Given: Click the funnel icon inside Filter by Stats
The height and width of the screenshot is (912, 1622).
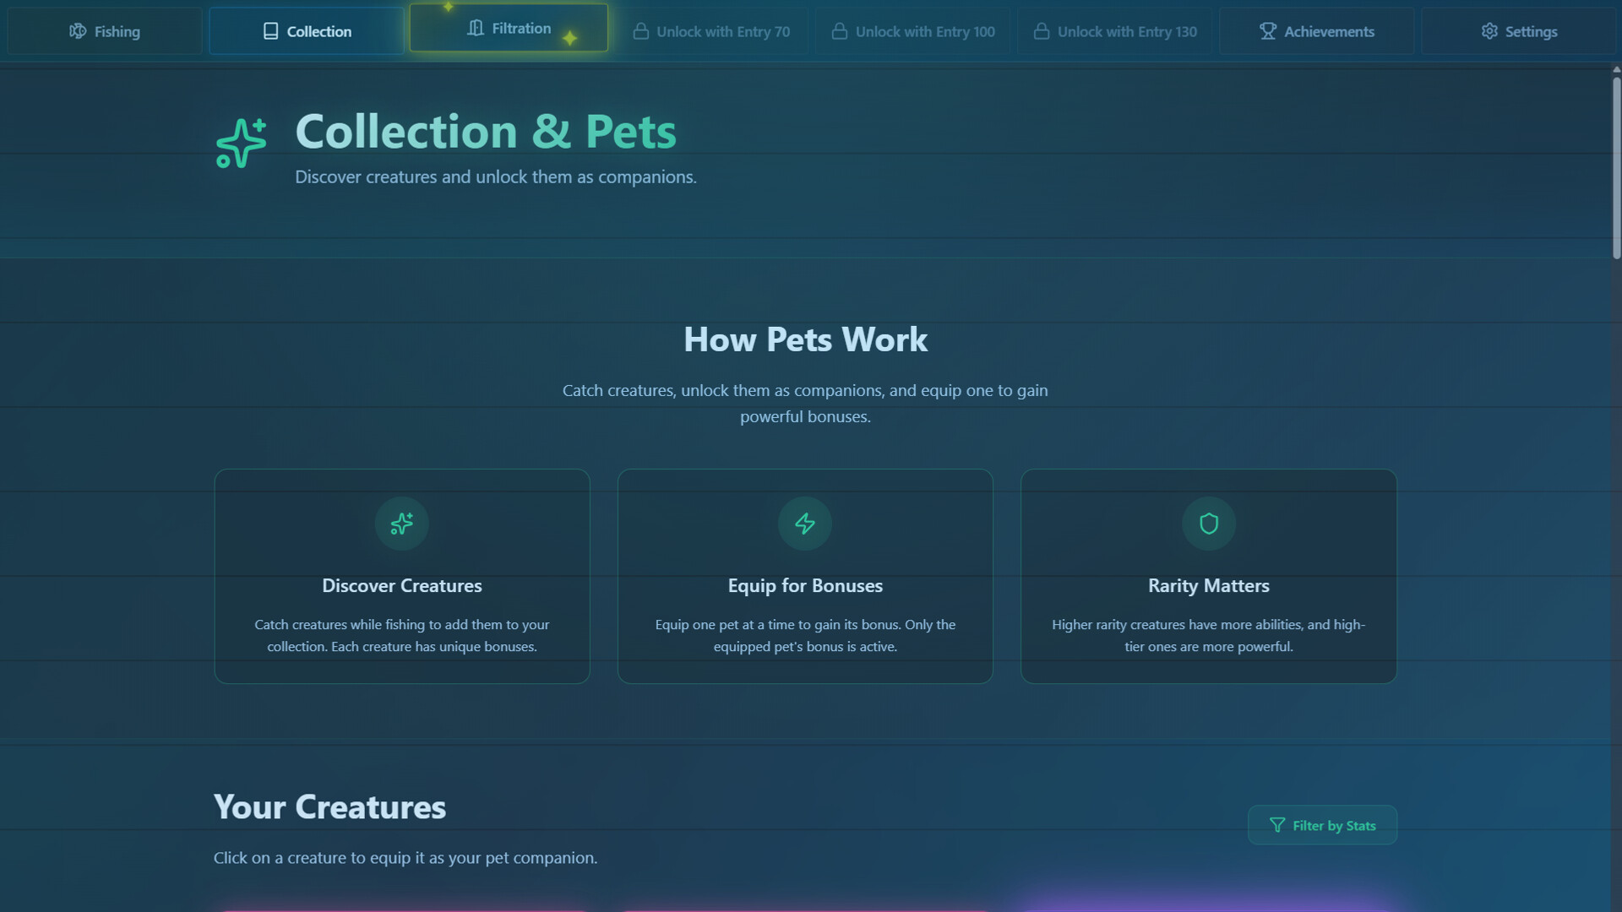Looking at the screenshot, I should [1276, 825].
